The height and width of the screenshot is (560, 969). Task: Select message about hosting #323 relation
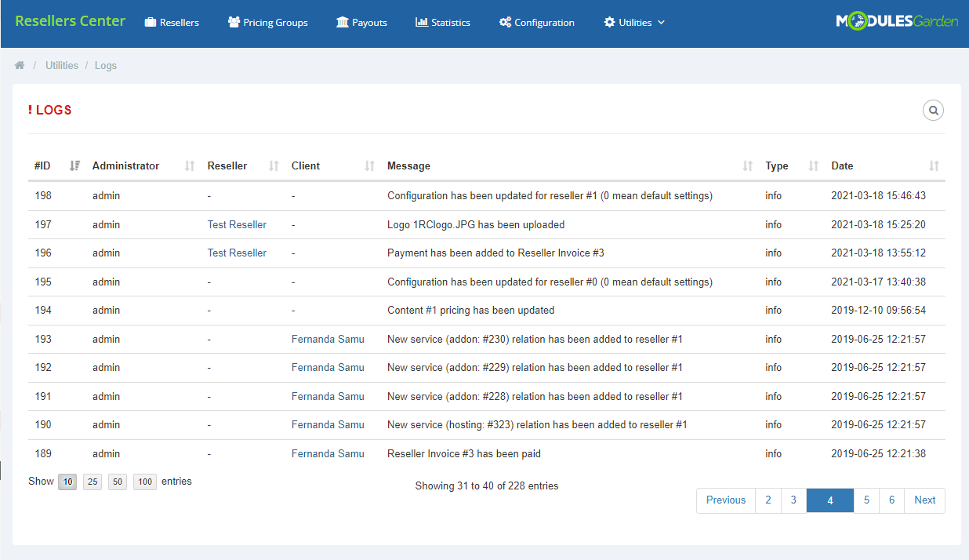pyautogui.click(x=537, y=424)
